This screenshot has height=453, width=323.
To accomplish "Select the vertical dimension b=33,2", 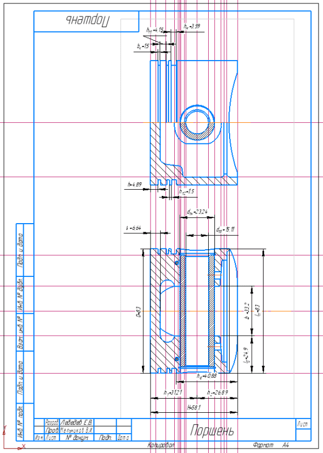I will pos(246,311).
